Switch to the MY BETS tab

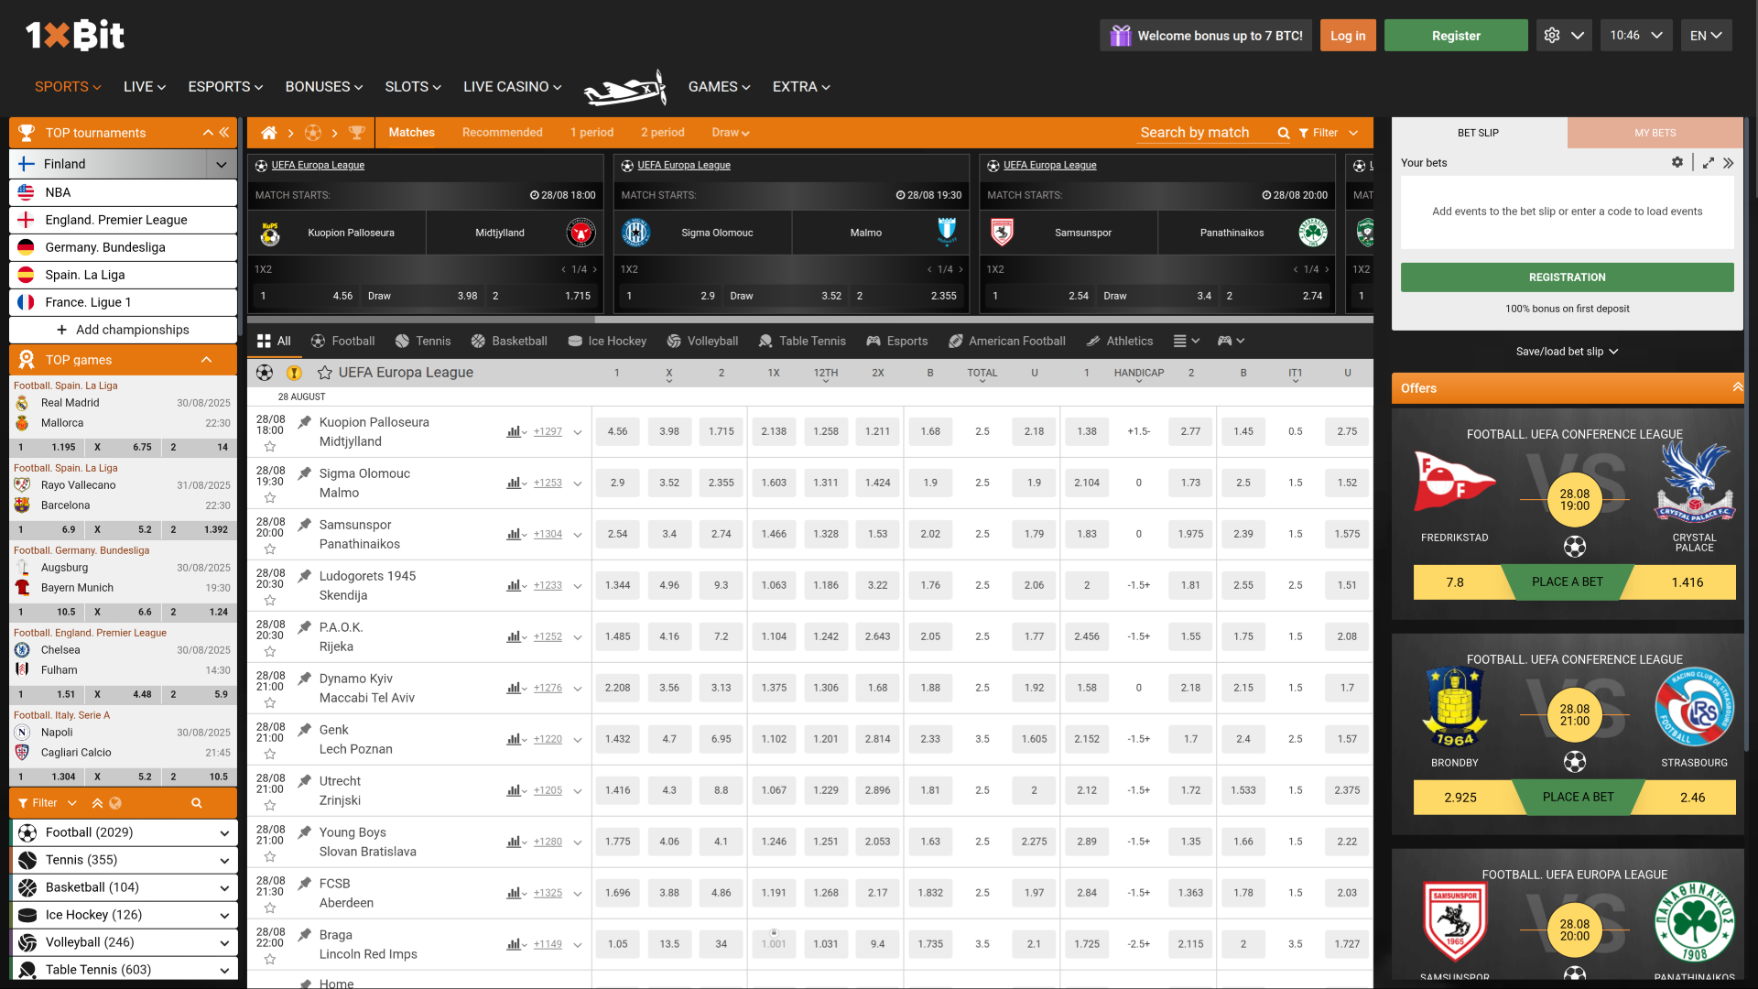click(x=1655, y=133)
